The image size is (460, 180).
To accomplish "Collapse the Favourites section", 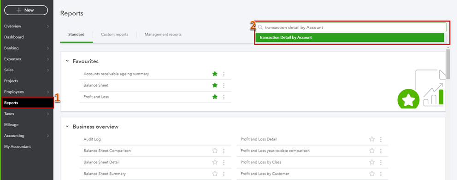I will coord(67,61).
